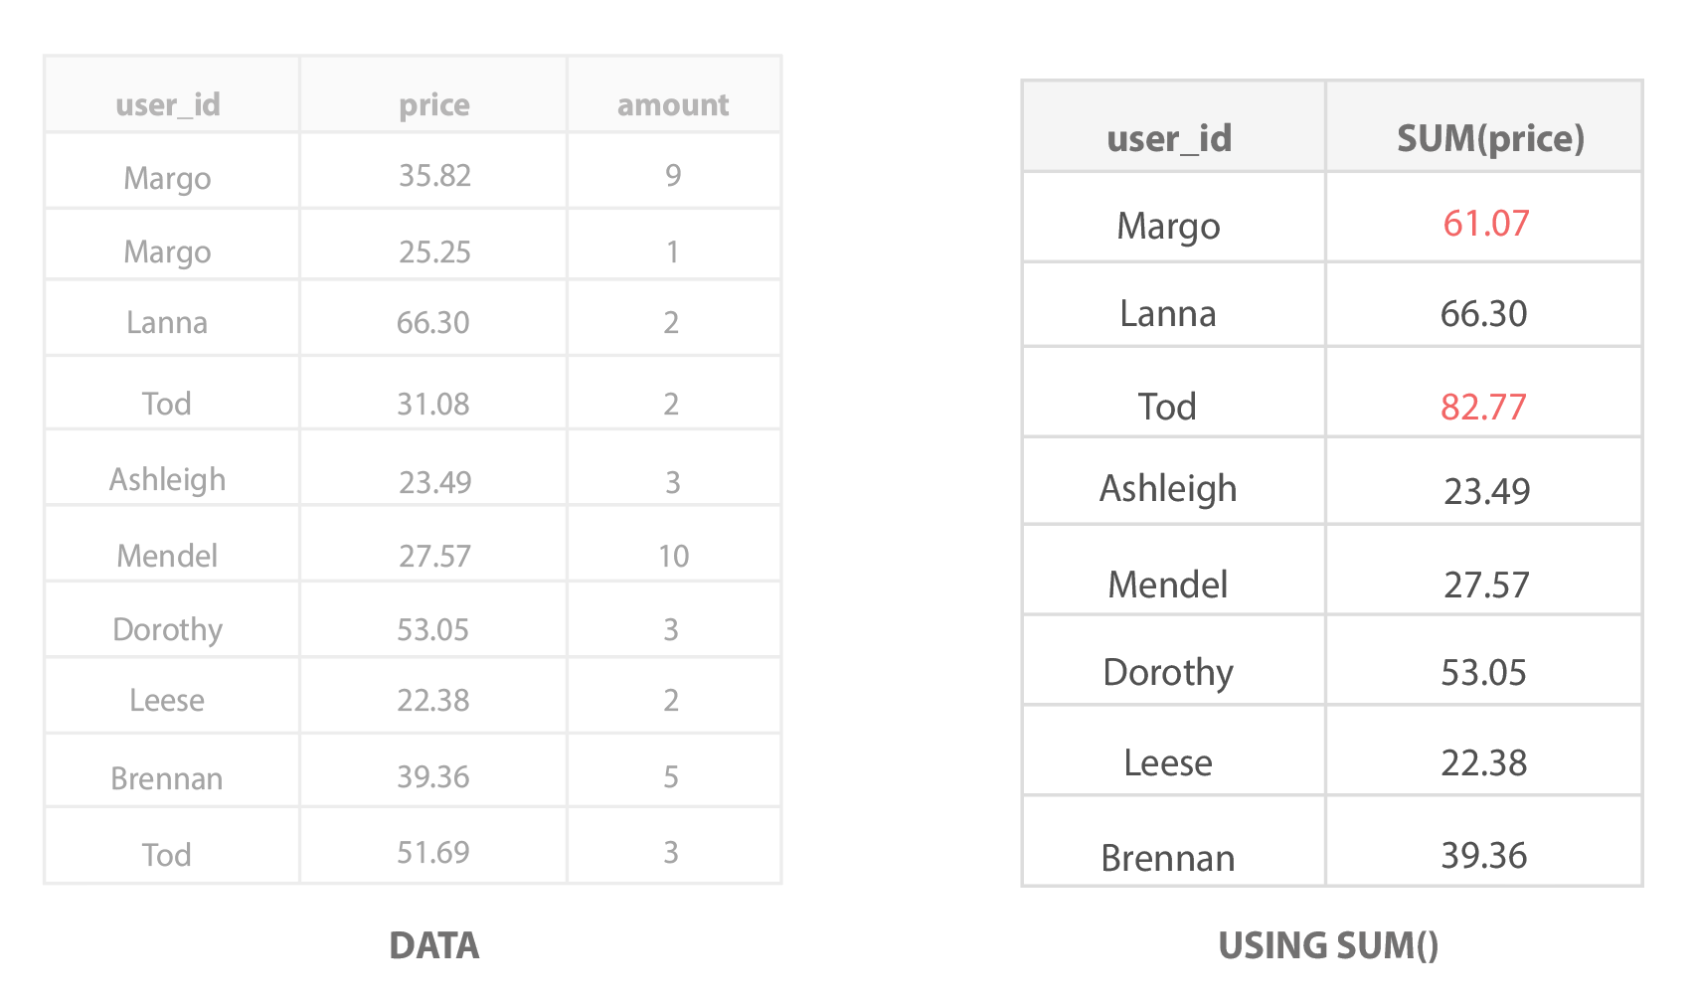This screenshot has width=1692, height=1004.
Task: Click the user_id header of the SUM table
Action: [x=1169, y=138]
